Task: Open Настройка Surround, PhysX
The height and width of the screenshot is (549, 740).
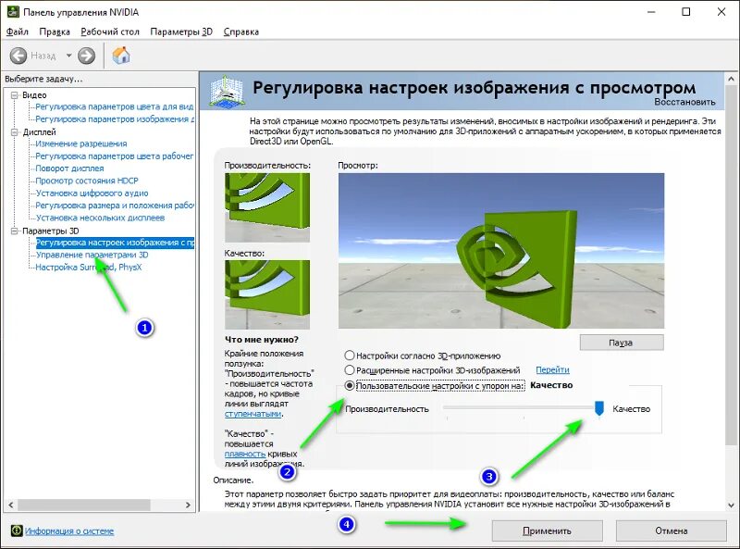Action: tap(89, 267)
